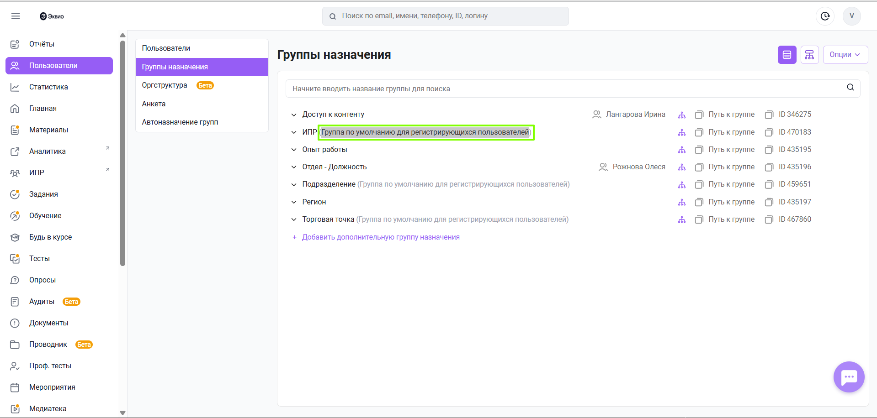The image size is (877, 418).
Task: Open Оргструктура submenu item
Action: pos(165,85)
